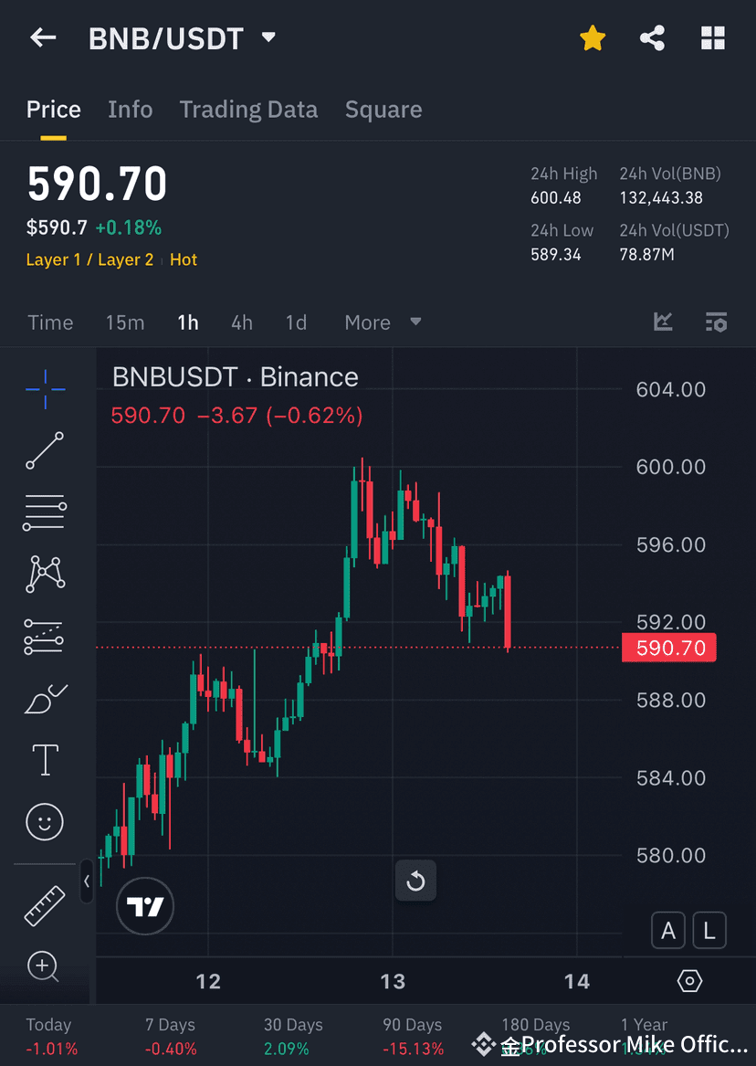
Task: Open the XABCD pattern tool
Action: point(44,574)
